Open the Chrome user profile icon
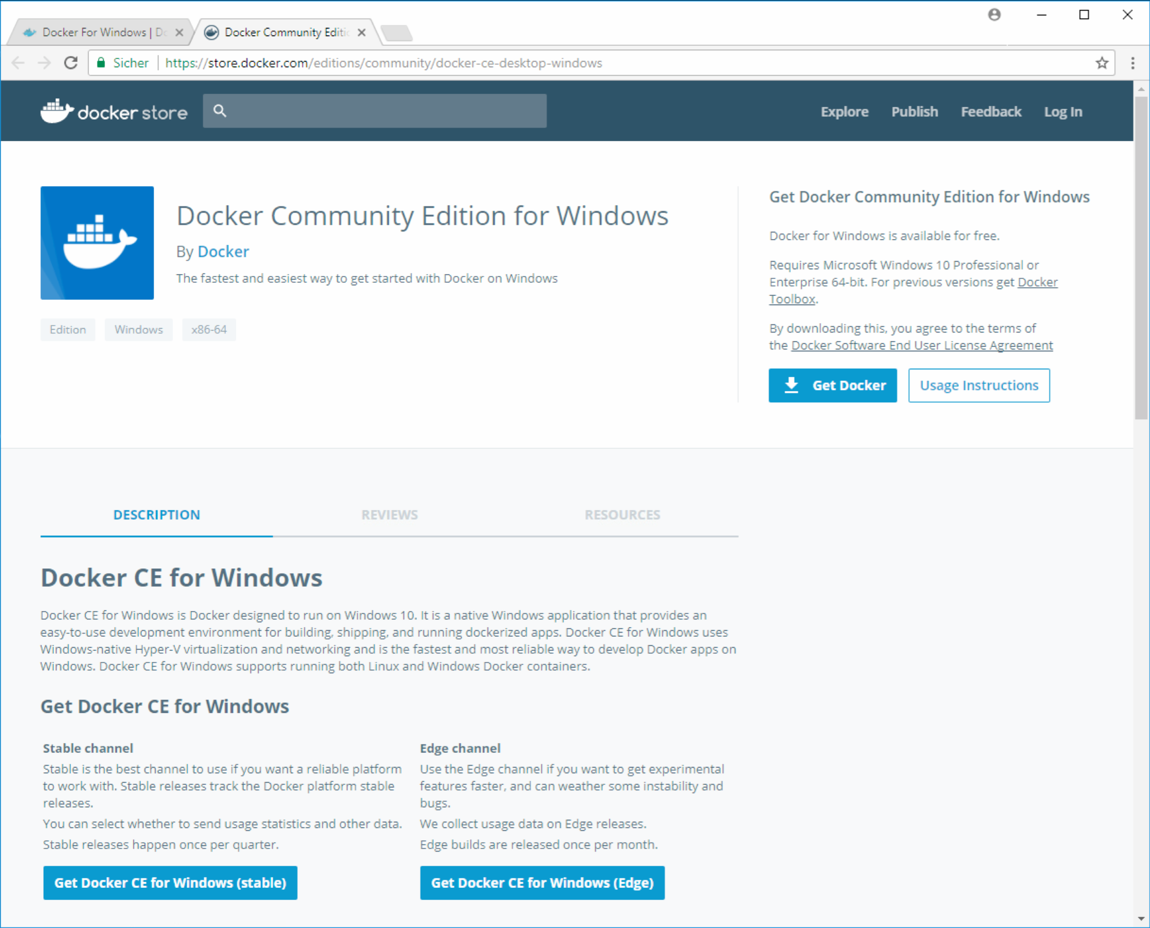1150x928 pixels. [994, 15]
